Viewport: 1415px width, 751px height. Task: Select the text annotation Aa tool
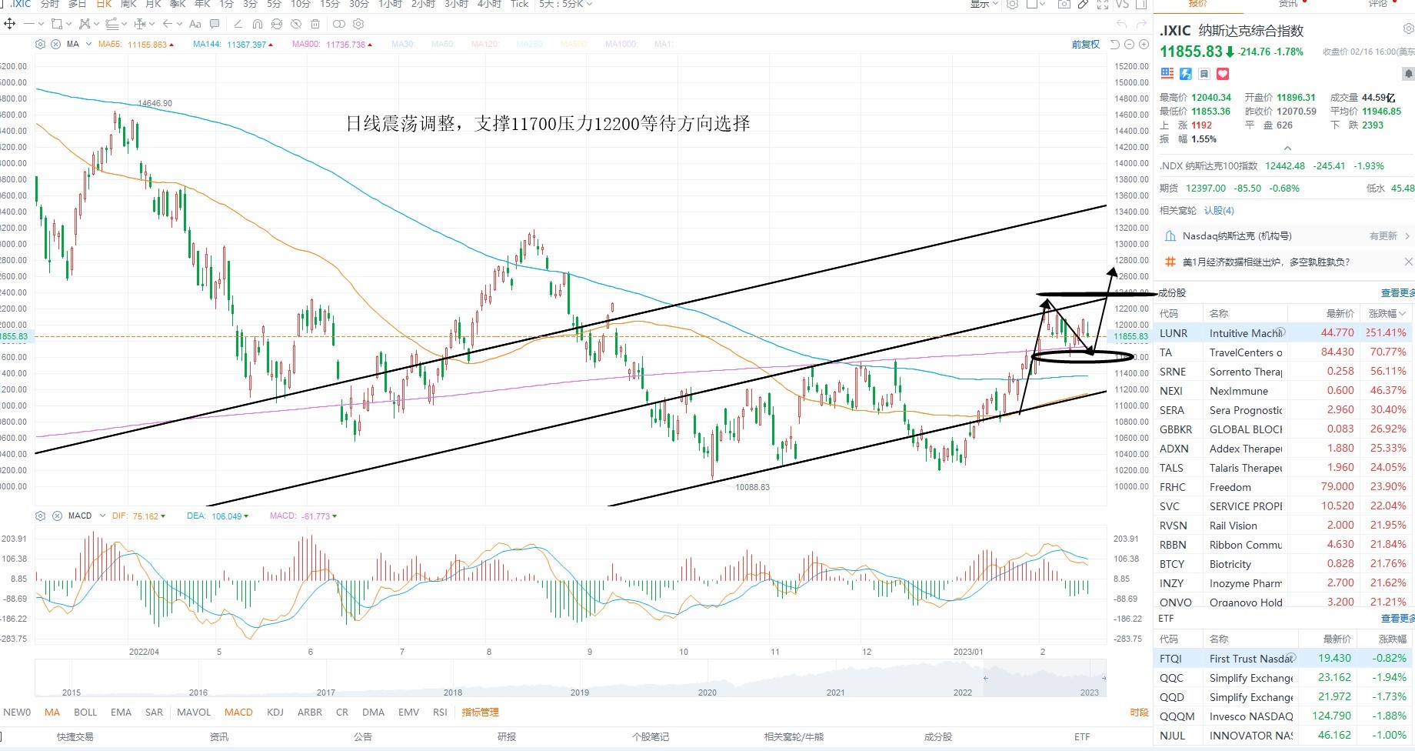[x=195, y=24]
